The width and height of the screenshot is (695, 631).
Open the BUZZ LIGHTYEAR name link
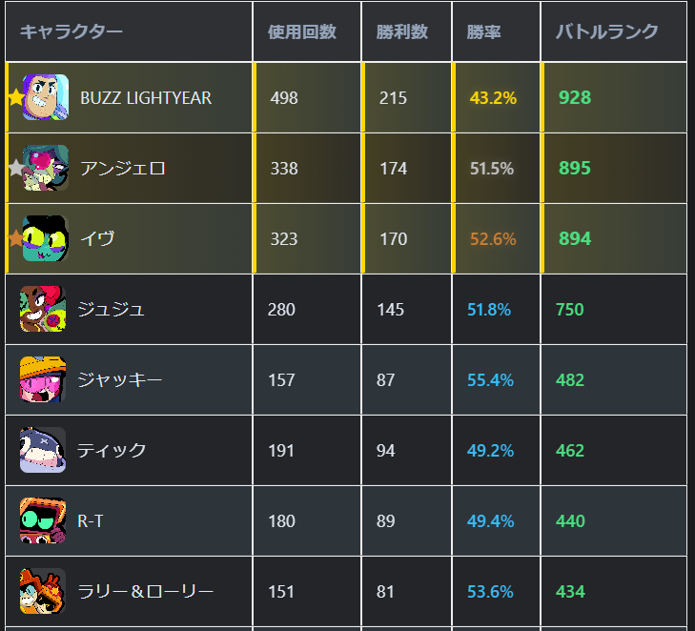[146, 98]
